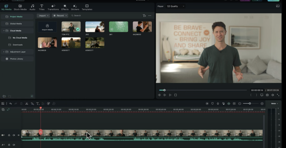The image size is (286, 148).
Task: Click the Import Media tile
Action: pyautogui.click(x=47, y=27)
